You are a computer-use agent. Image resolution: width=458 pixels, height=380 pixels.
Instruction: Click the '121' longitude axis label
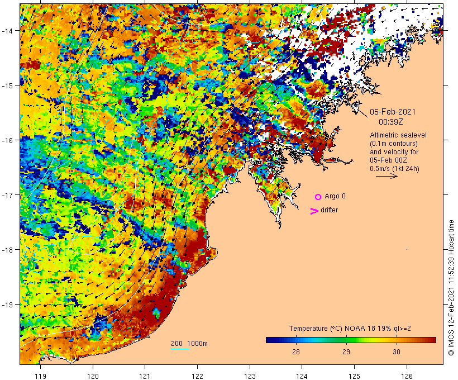[145, 376]
